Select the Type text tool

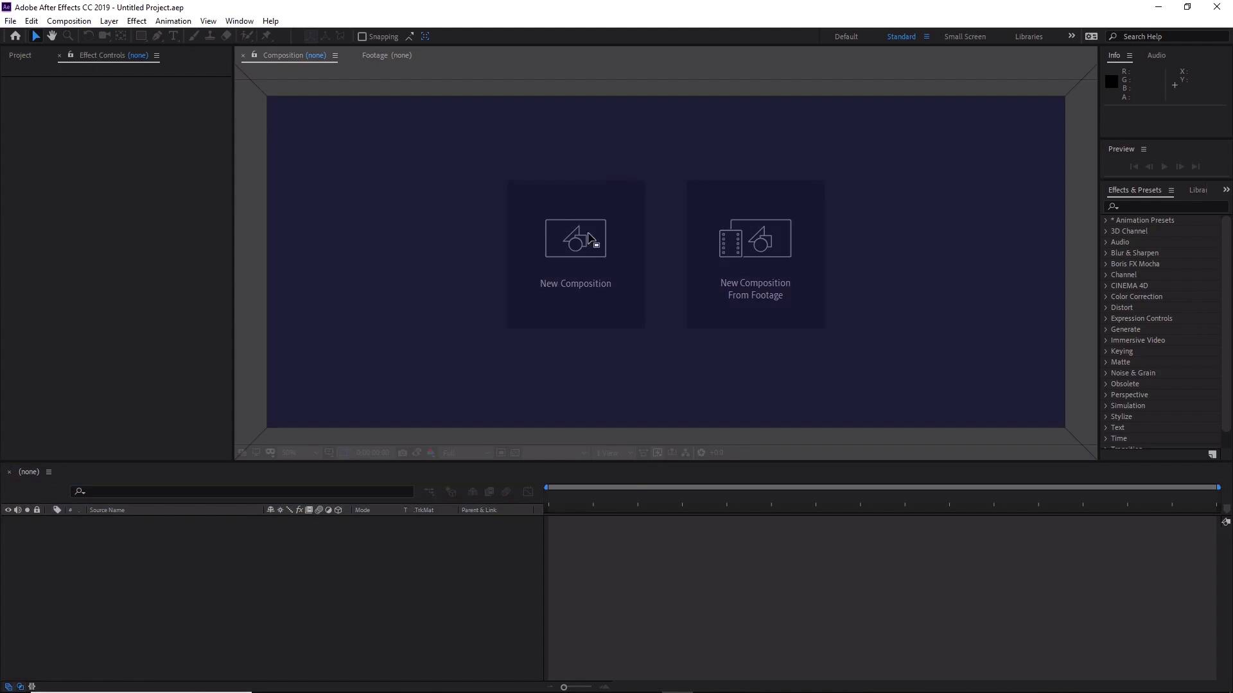tap(173, 36)
